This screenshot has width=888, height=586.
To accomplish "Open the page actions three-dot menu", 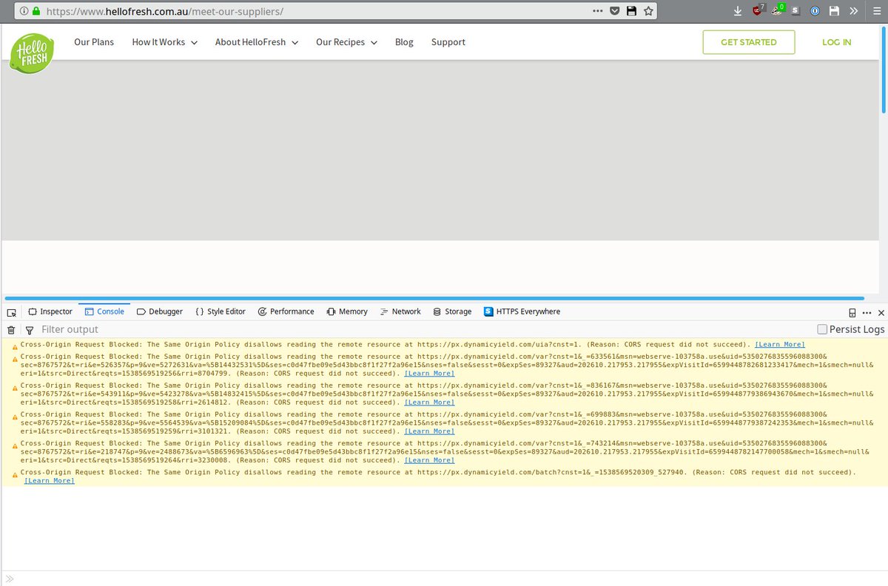I will point(598,11).
